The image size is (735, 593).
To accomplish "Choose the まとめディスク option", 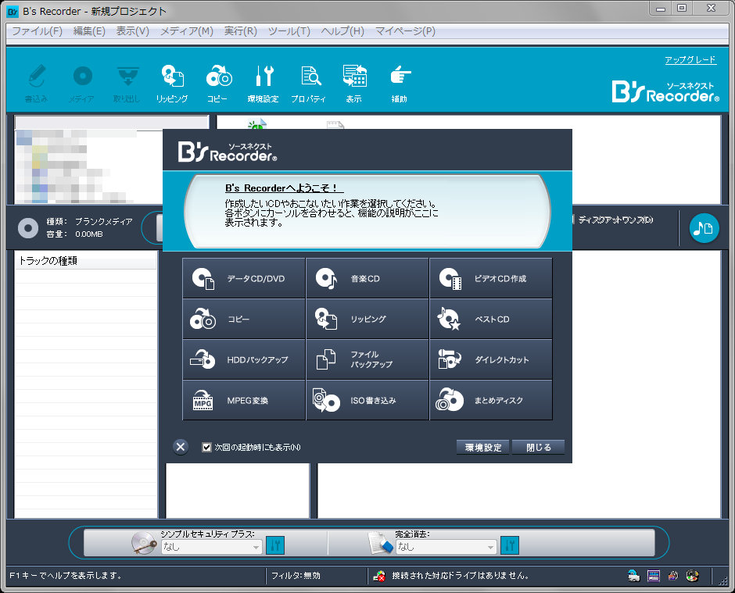I will click(491, 401).
